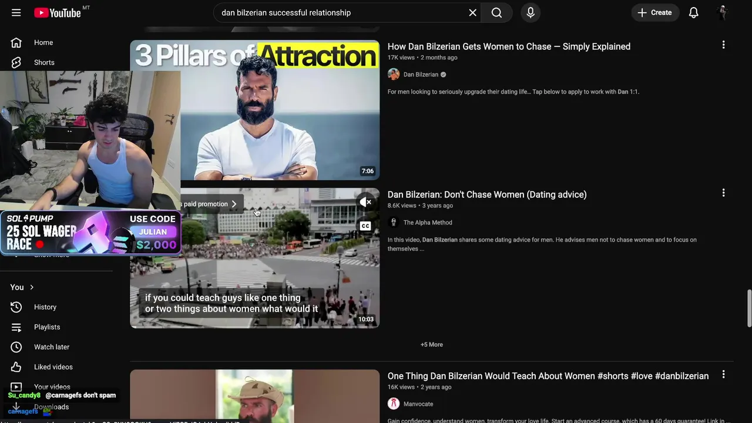This screenshot has width=752, height=423.
Task: Open the account avatar menu
Action: pyautogui.click(x=723, y=12)
